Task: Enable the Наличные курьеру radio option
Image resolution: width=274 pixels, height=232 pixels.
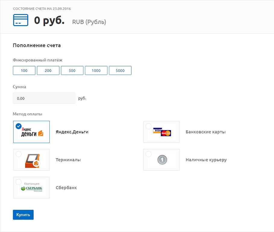Action: [x=148, y=154]
